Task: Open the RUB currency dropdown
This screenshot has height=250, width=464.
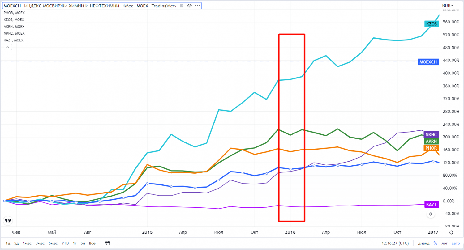Action: tap(447, 6)
